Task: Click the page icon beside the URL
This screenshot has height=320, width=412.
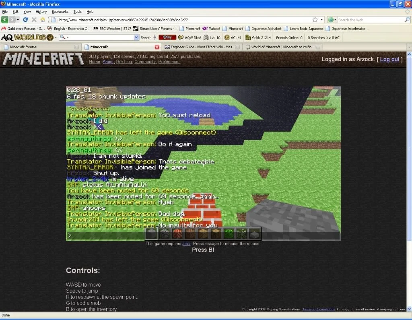Action: point(54,20)
